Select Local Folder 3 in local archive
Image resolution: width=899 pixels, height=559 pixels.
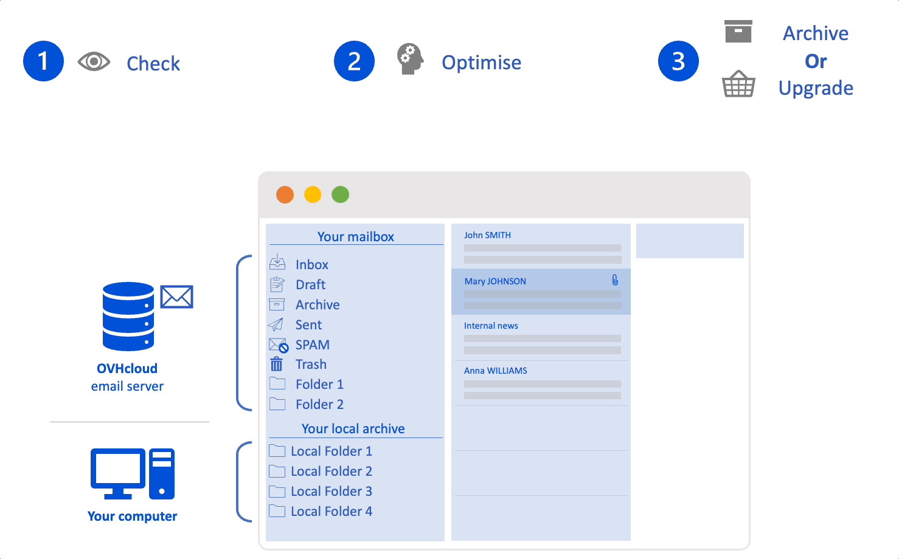click(x=331, y=491)
